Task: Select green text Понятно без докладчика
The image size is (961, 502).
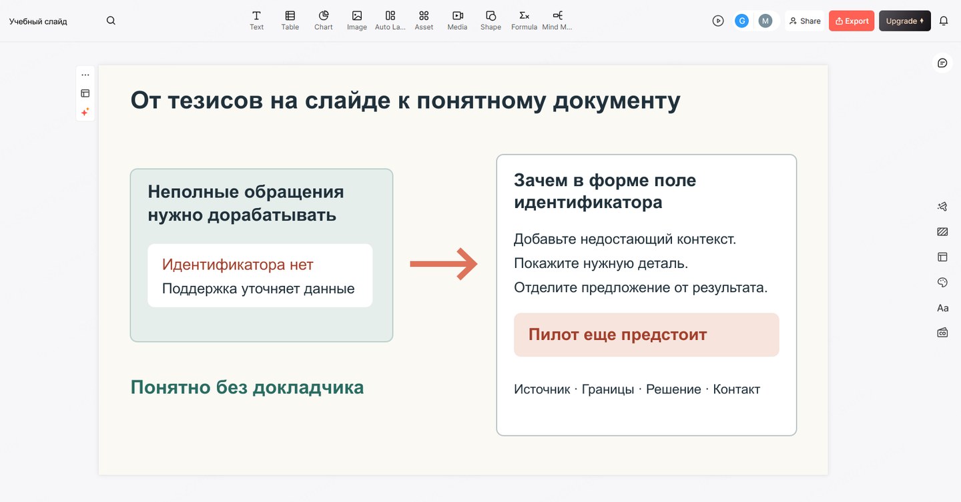Action: tap(247, 387)
